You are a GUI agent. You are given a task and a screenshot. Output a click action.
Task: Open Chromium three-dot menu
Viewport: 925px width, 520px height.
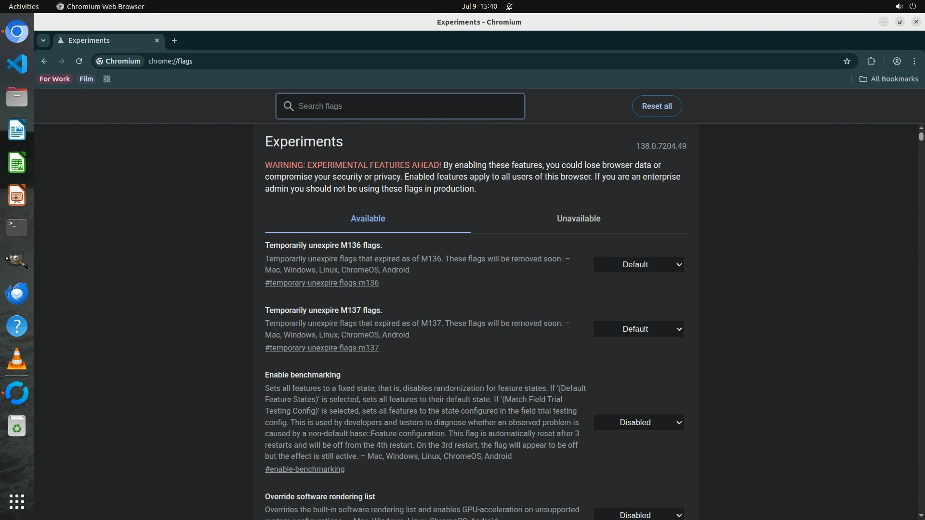914,61
